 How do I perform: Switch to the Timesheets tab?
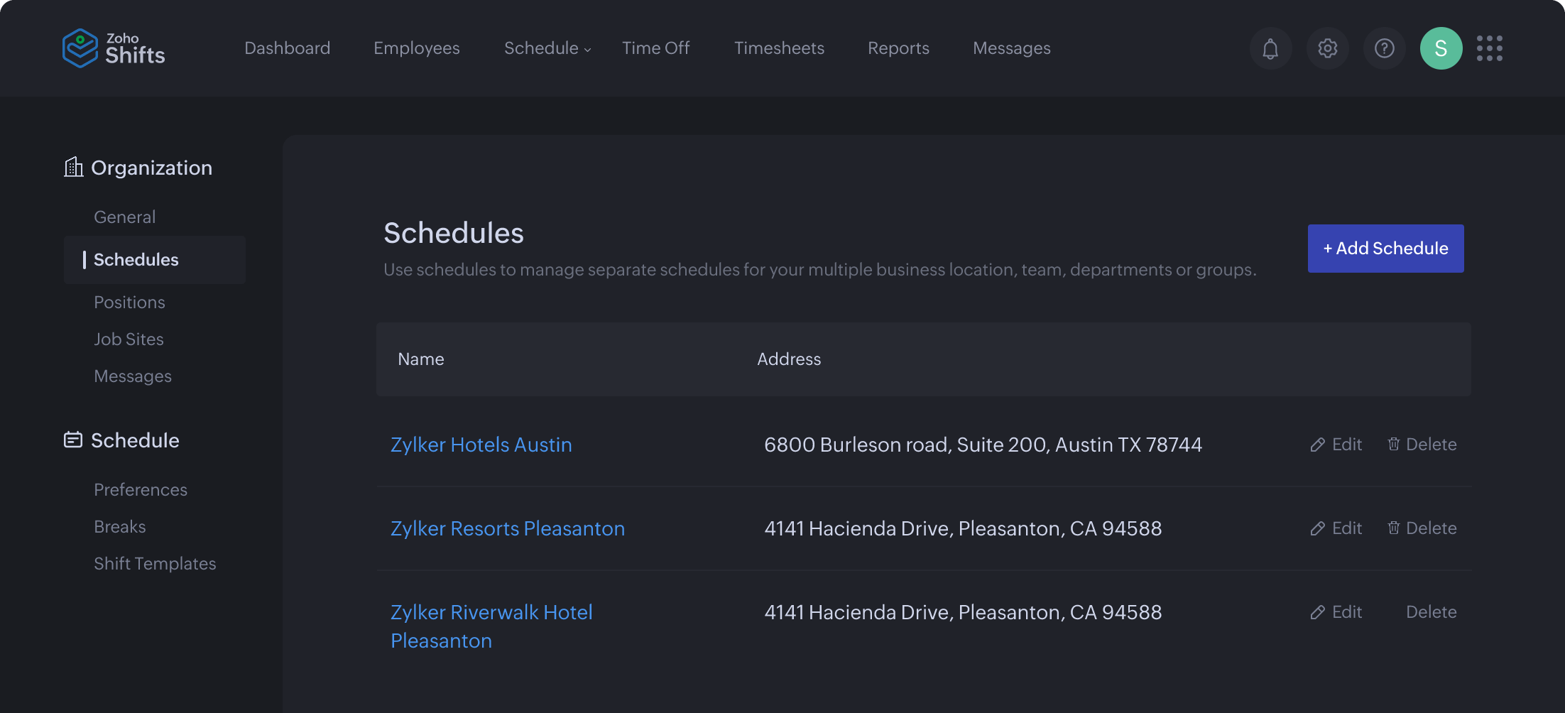[779, 48]
